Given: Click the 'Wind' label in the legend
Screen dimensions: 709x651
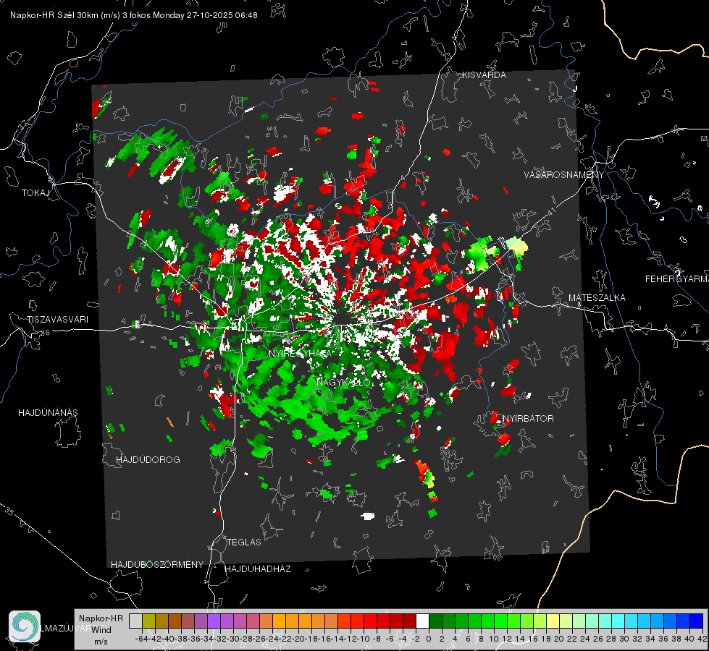Looking at the screenshot, I should click(x=101, y=630).
